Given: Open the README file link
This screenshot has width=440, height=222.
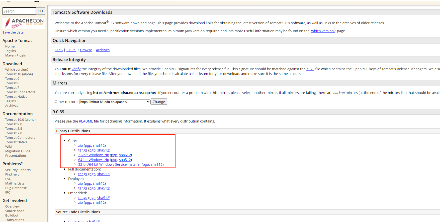Looking at the screenshot, I should coord(86,121).
